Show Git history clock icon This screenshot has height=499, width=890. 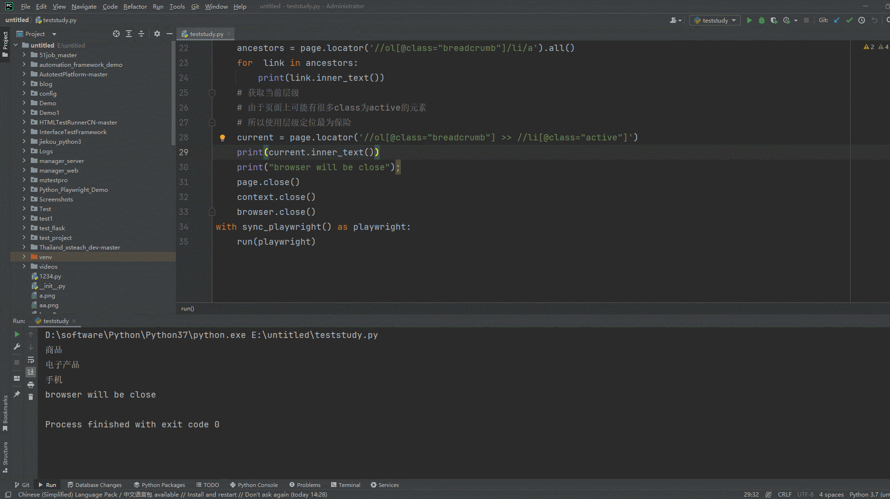click(x=862, y=20)
